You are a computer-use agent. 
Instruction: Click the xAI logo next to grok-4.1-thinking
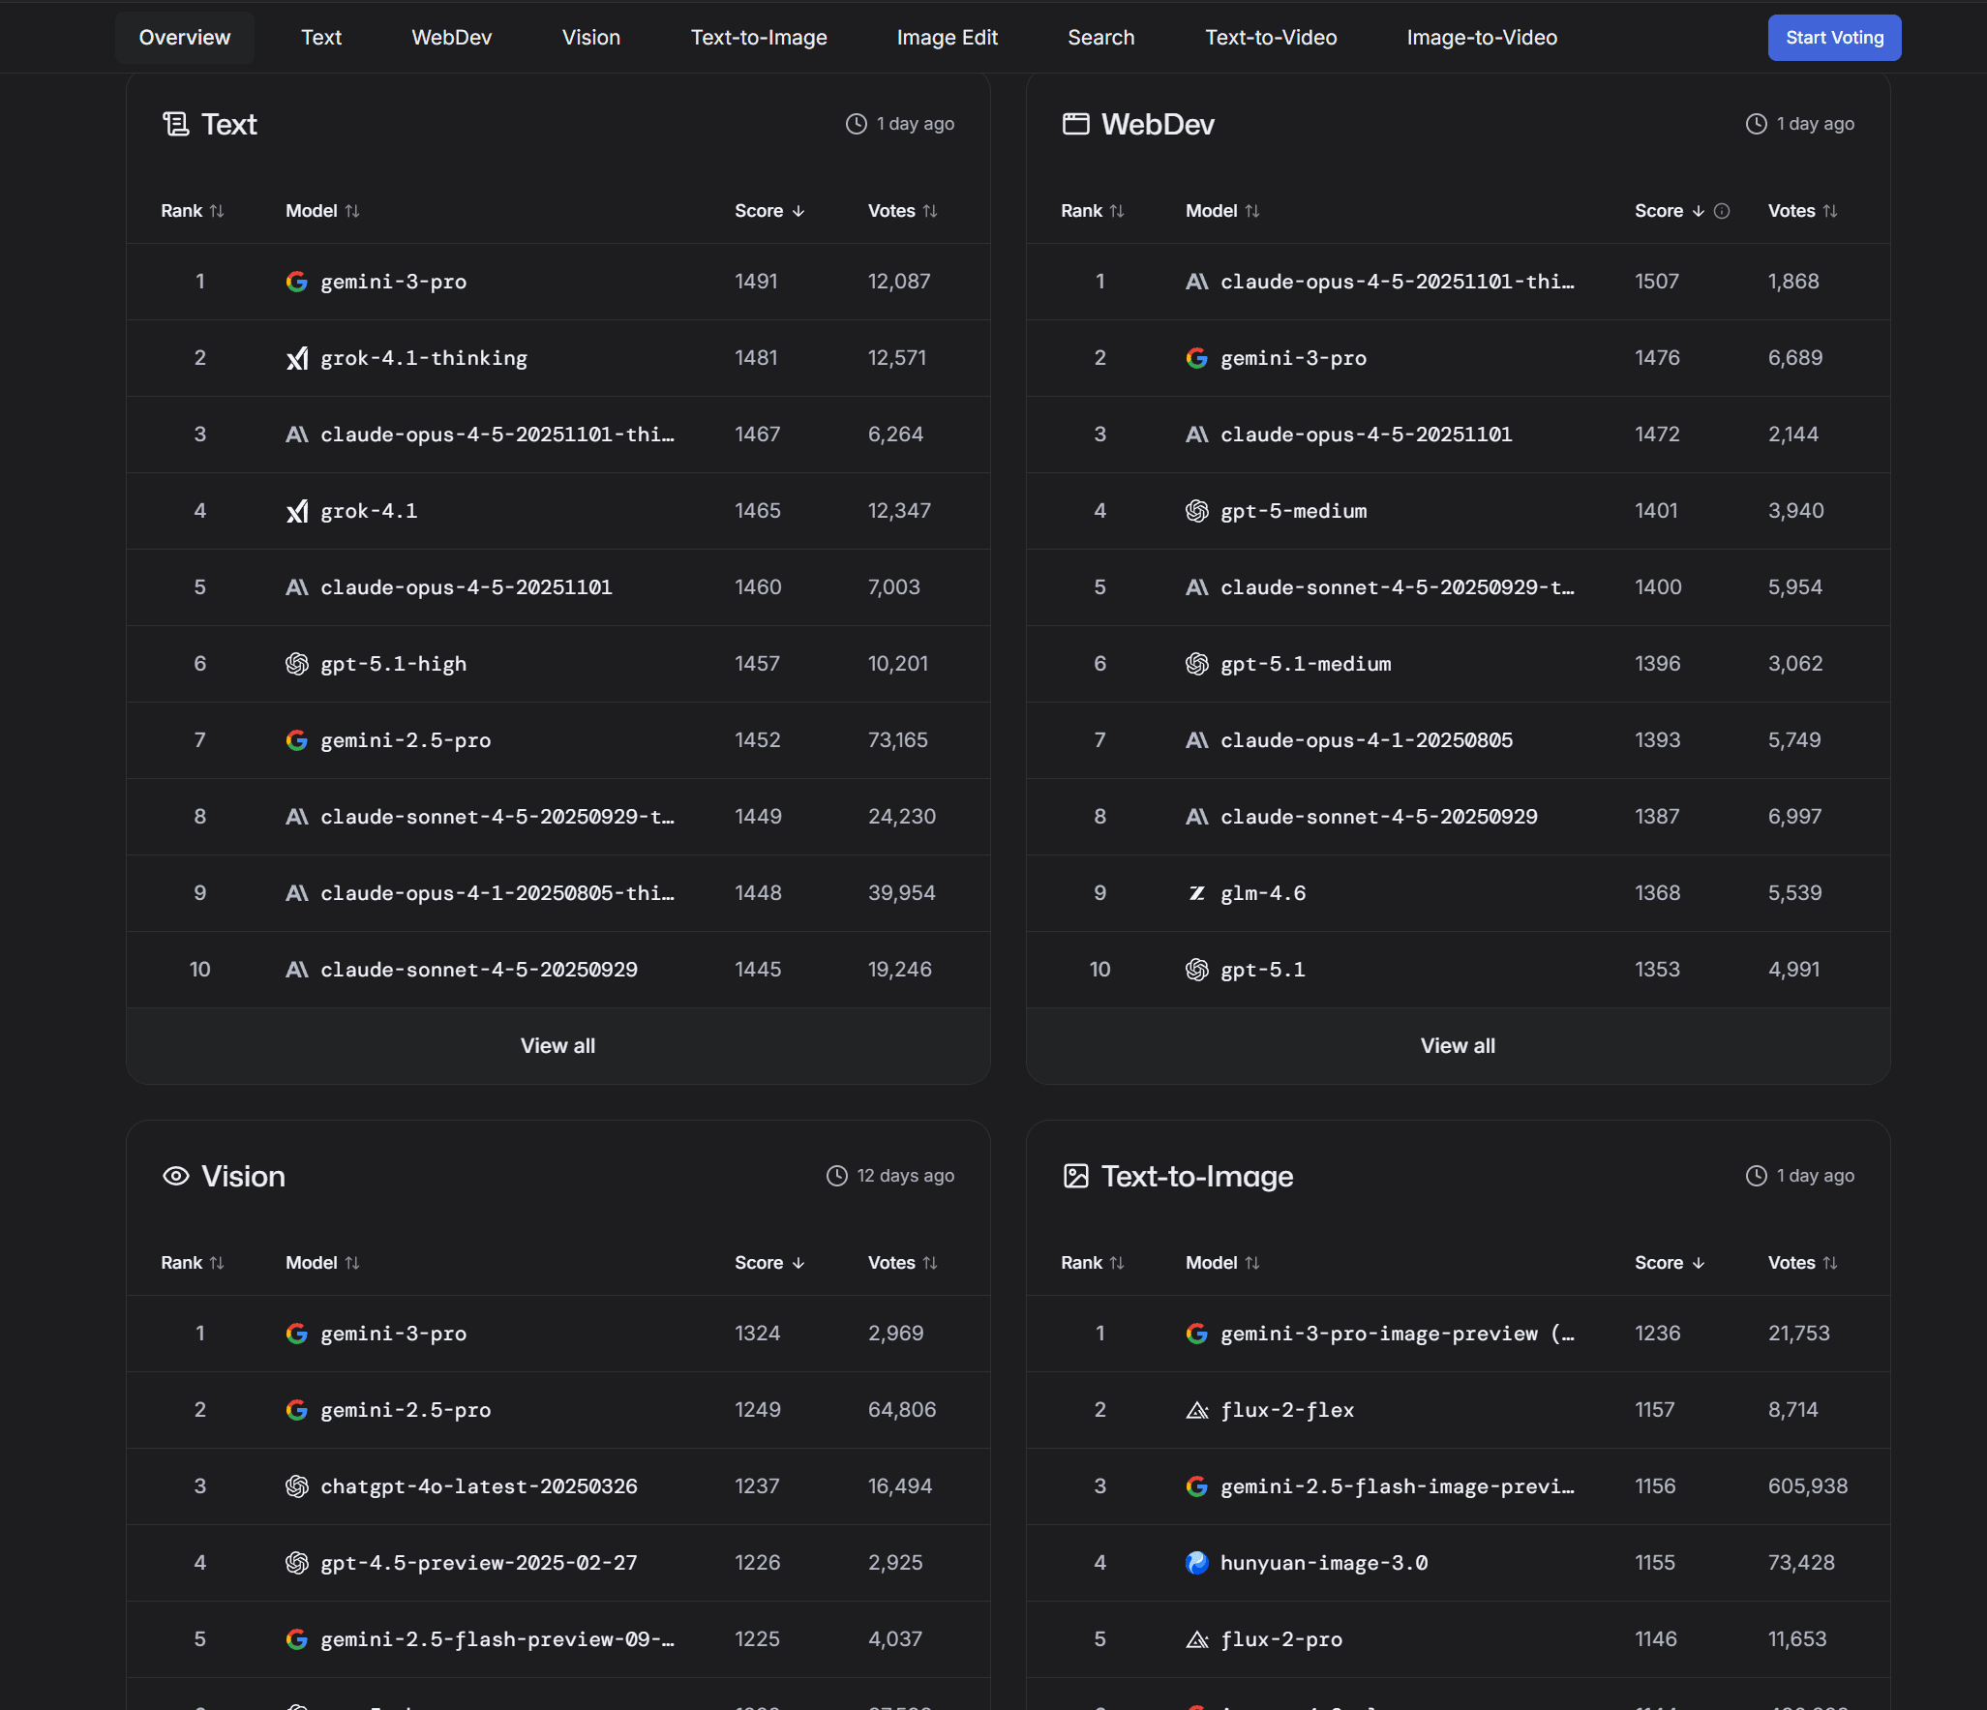tap(297, 358)
